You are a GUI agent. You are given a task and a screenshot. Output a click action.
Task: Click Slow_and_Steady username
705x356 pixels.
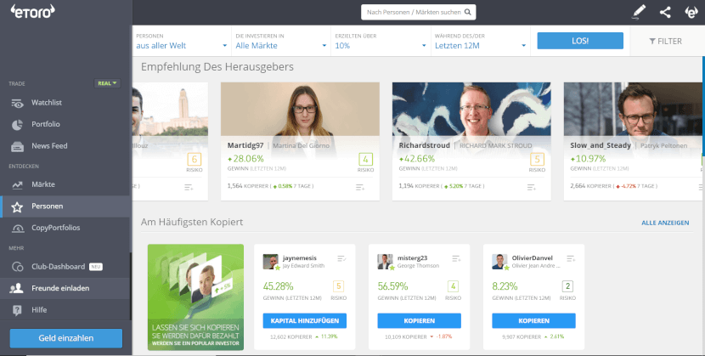click(x=601, y=145)
